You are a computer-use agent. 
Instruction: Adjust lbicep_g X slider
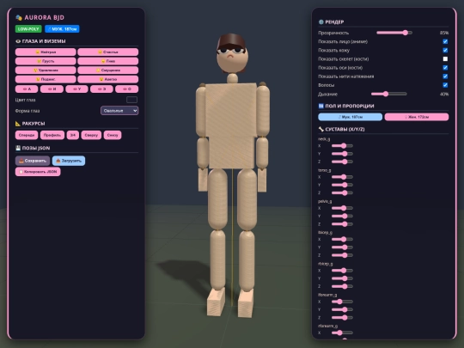(x=342, y=239)
